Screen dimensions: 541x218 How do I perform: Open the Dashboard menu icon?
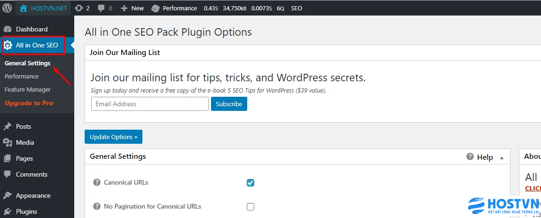(8, 29)
